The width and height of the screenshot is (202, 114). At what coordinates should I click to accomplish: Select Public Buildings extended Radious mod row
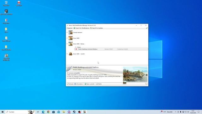tap(111, 49)
